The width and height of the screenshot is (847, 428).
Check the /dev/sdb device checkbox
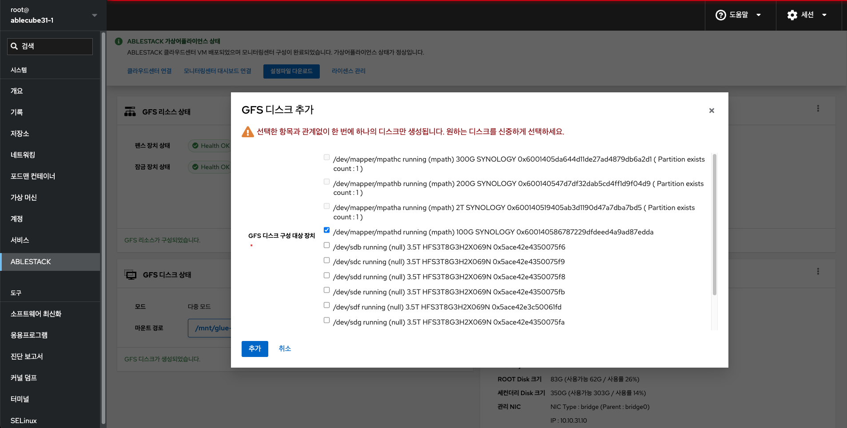point(326,245)
